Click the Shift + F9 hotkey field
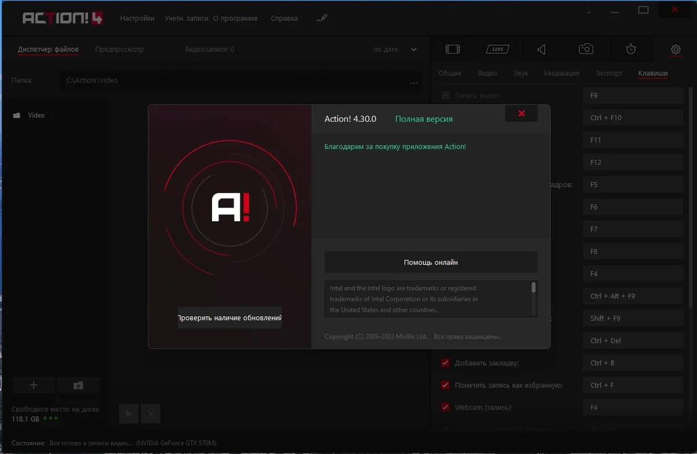The image size is (697, 454). (x=633, y=318)
